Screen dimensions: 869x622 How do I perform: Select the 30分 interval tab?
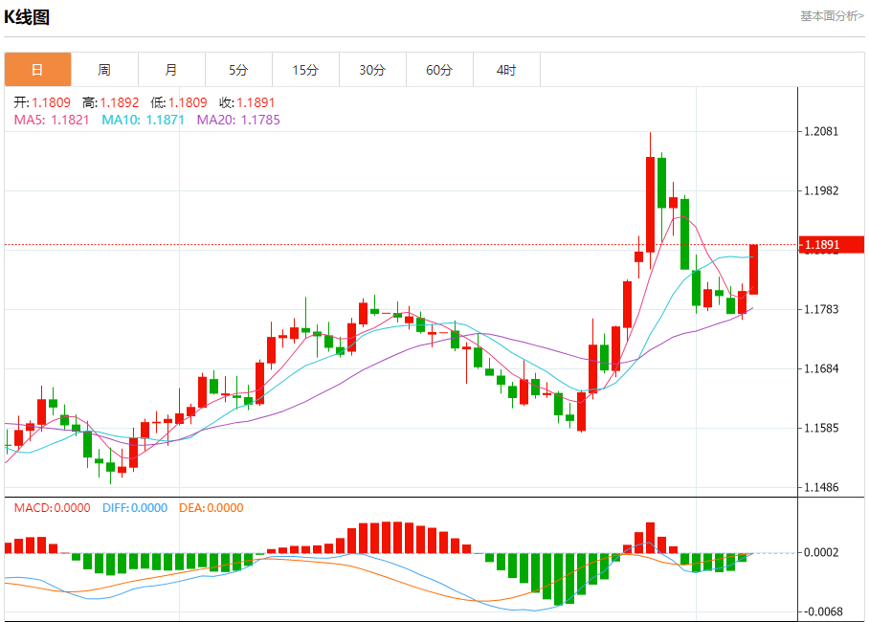click(x=372, y=70)
